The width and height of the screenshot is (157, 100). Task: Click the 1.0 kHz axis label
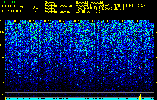[x=2, y=45]
